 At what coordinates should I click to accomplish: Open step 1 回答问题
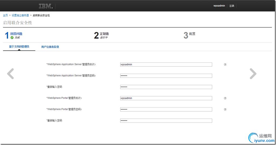coord(16,34)
